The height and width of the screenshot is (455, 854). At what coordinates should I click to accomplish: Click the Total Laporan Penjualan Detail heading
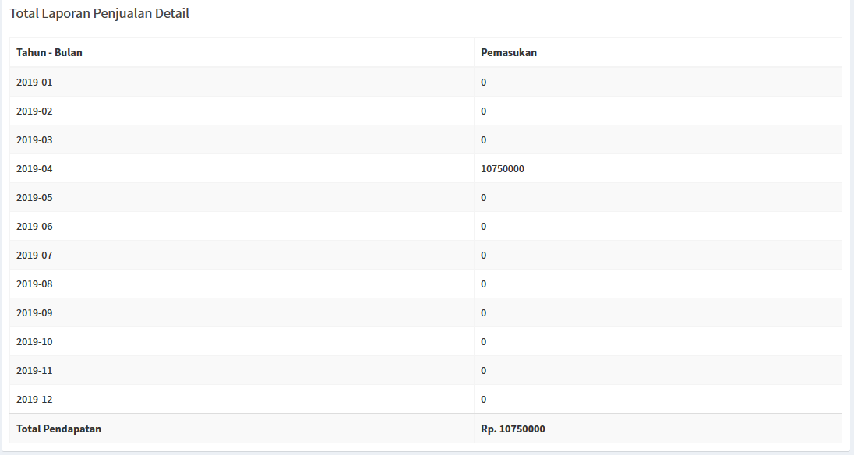coord(99,13)
